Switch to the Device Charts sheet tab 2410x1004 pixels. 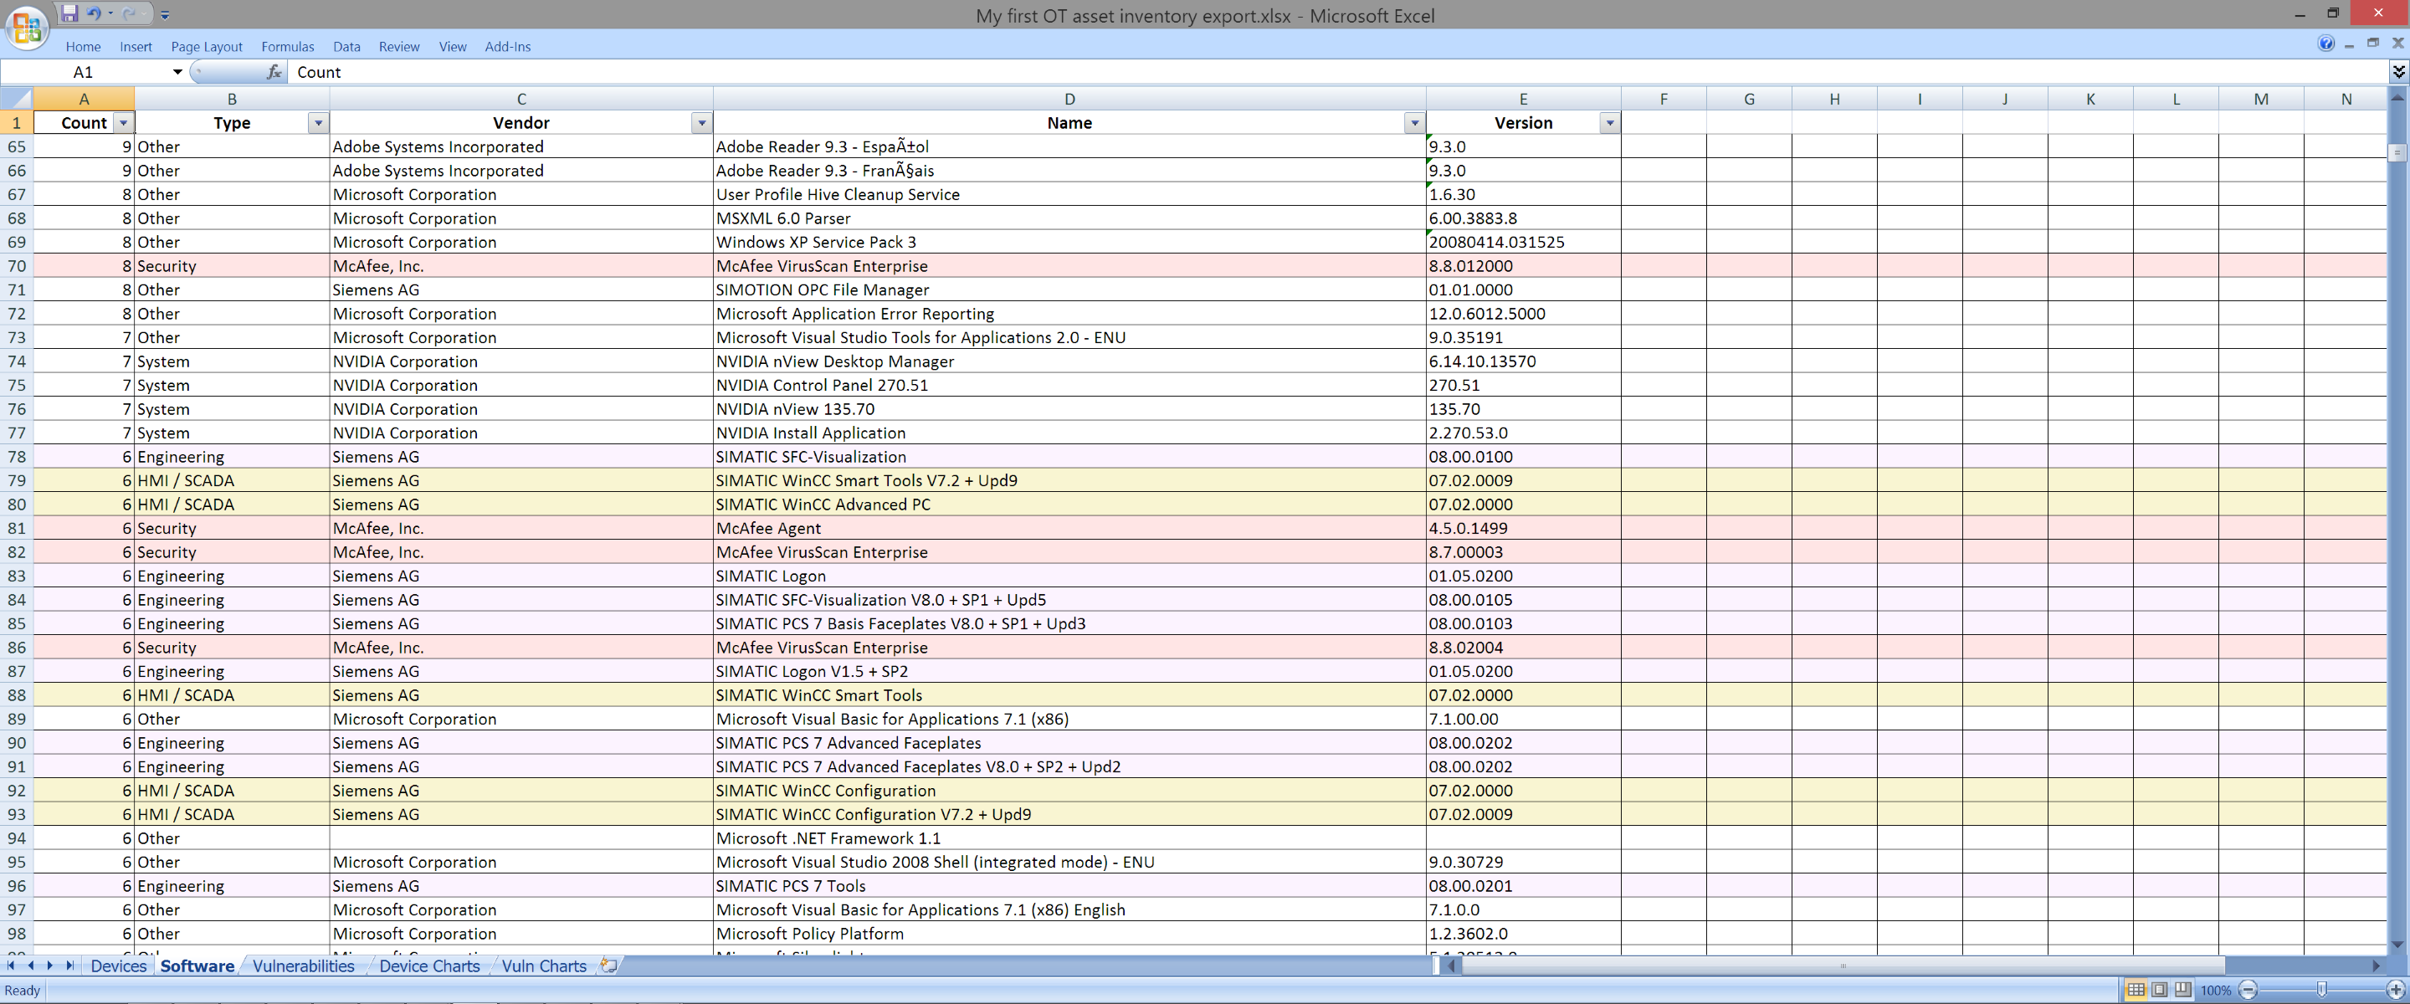(429, 966)
